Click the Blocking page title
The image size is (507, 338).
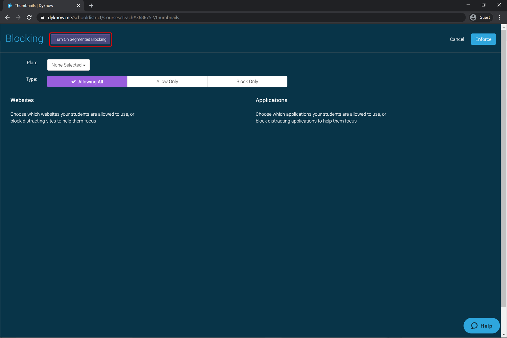(x=24, y=38)
